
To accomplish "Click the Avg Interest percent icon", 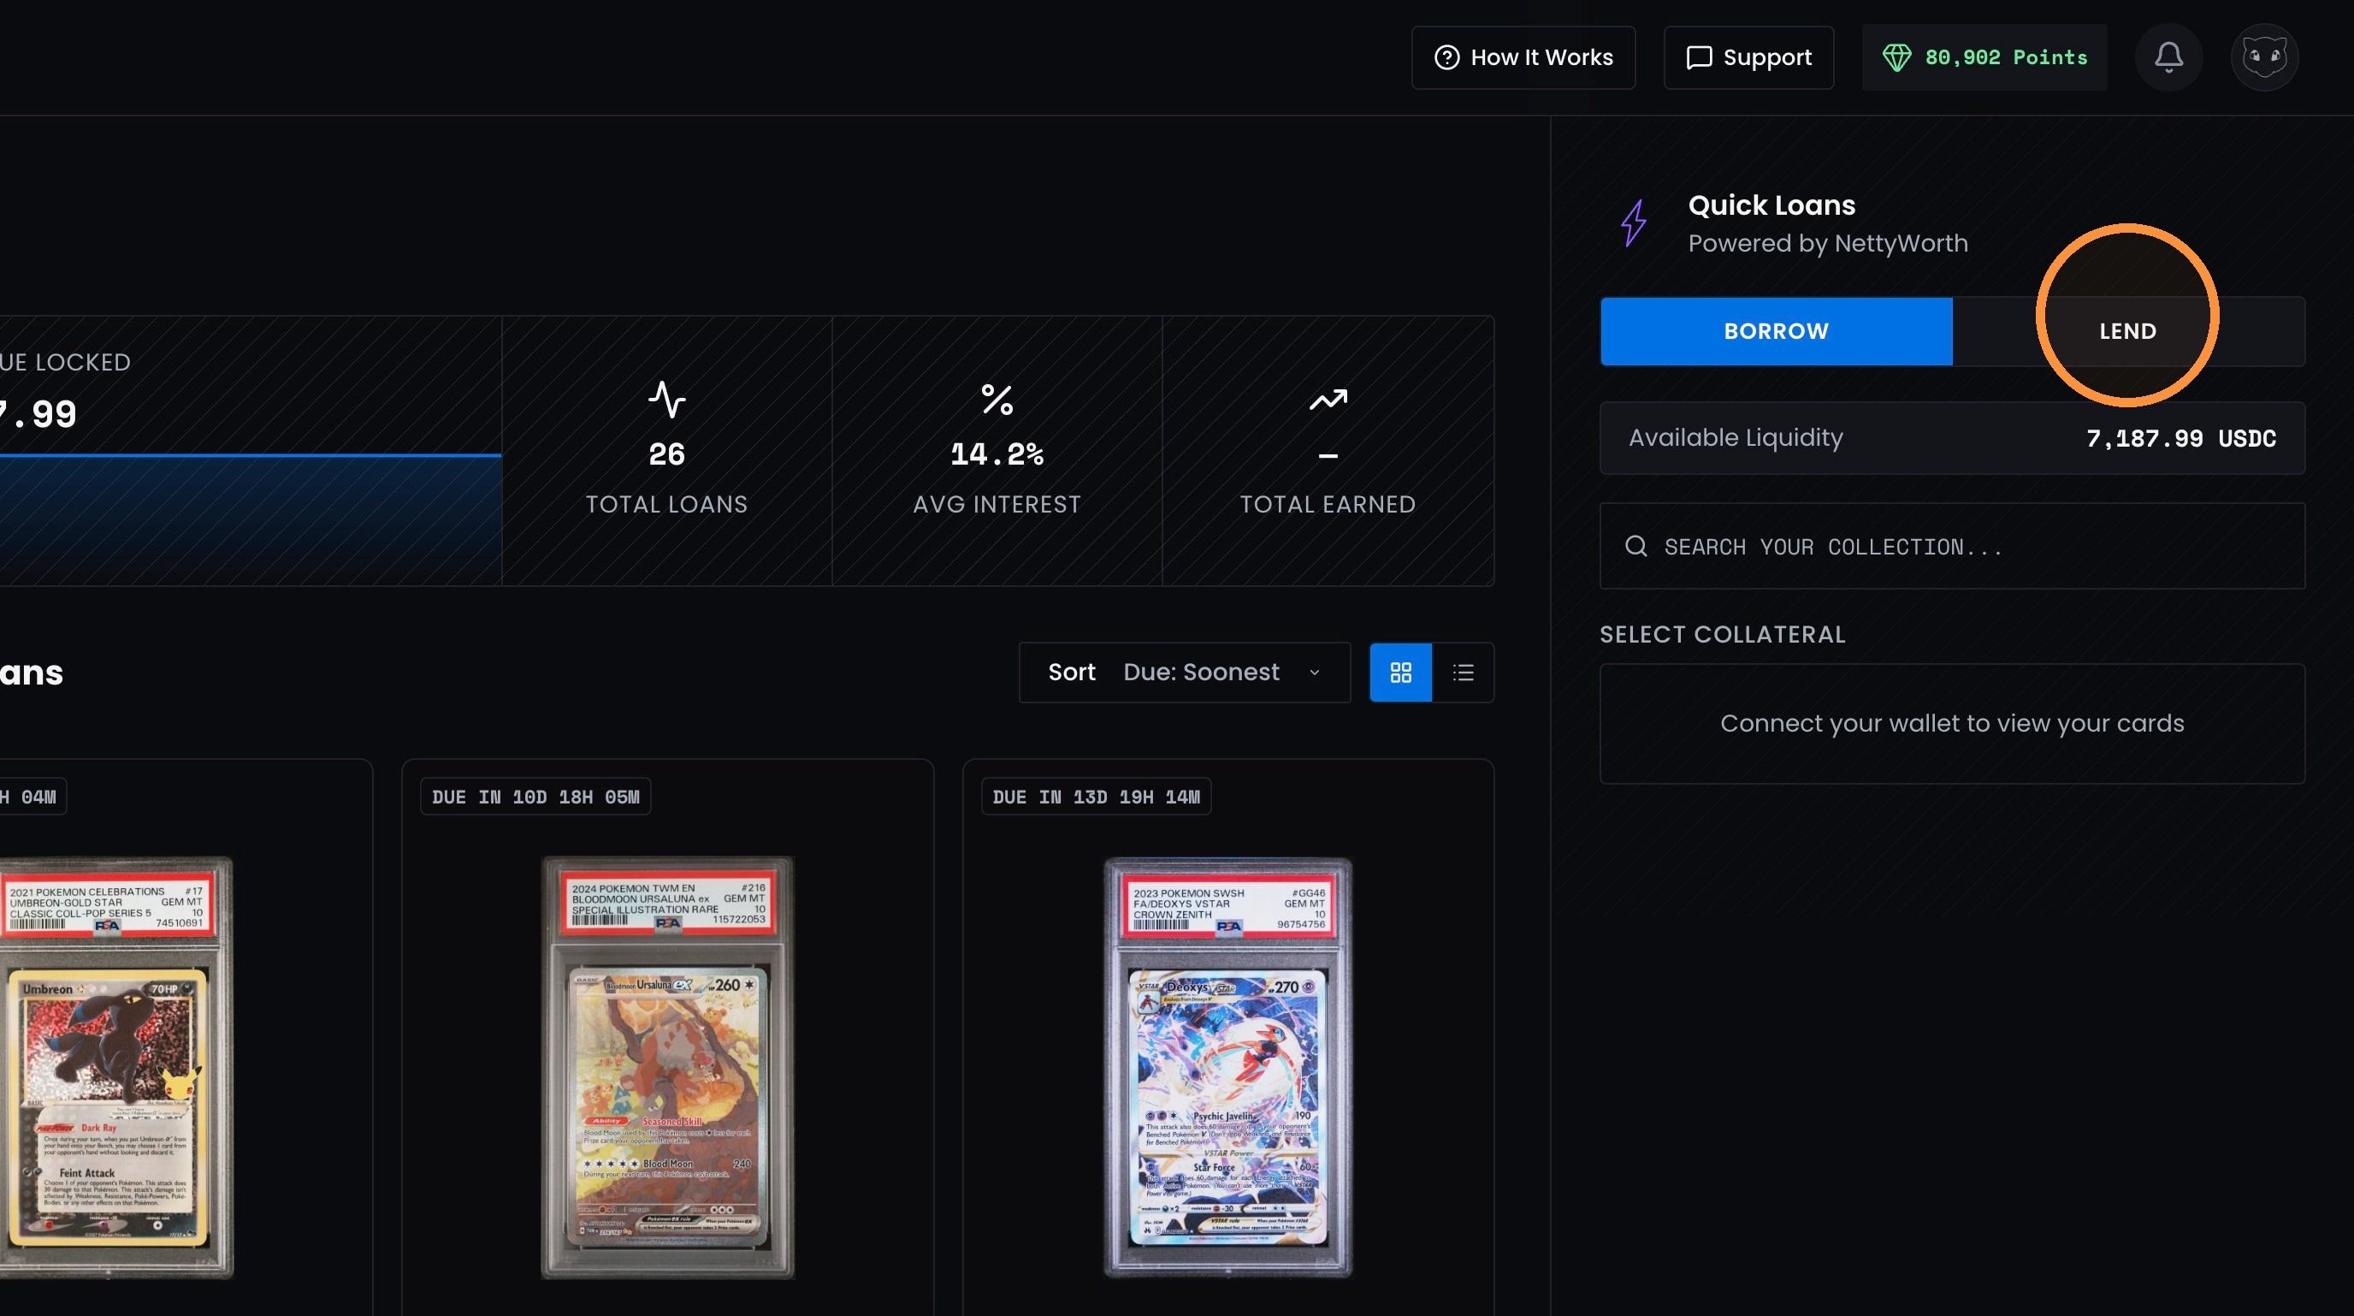I will point(997,400).
